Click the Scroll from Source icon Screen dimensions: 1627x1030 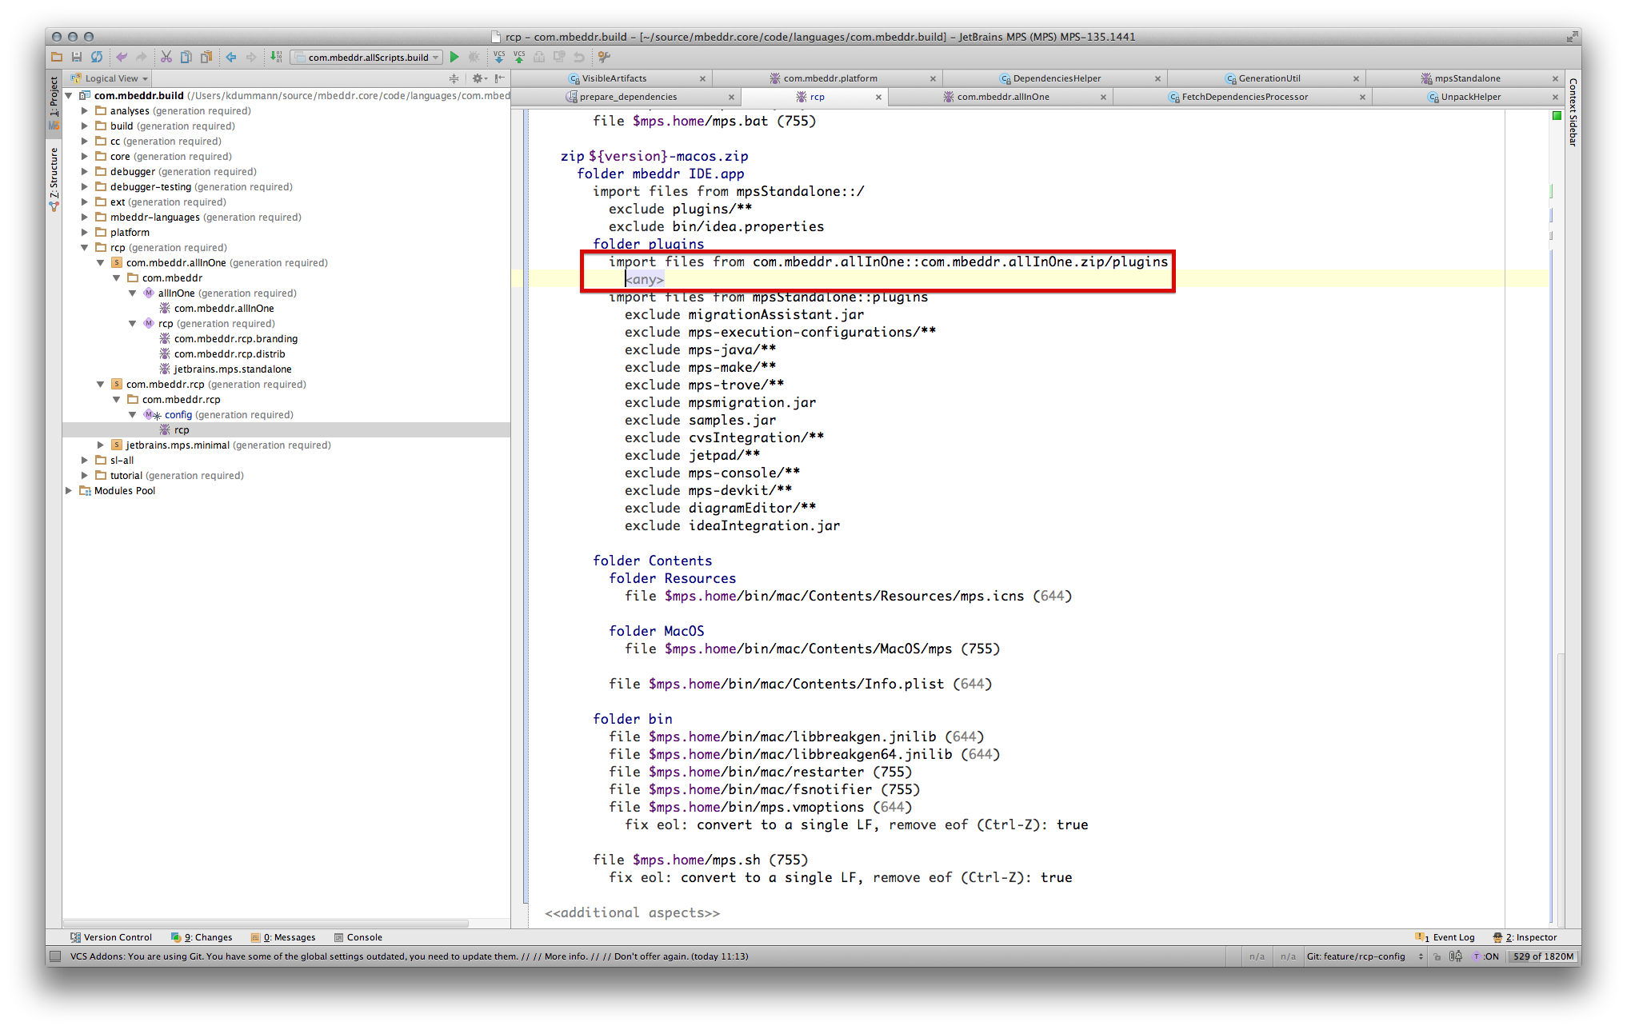point(454,78)
